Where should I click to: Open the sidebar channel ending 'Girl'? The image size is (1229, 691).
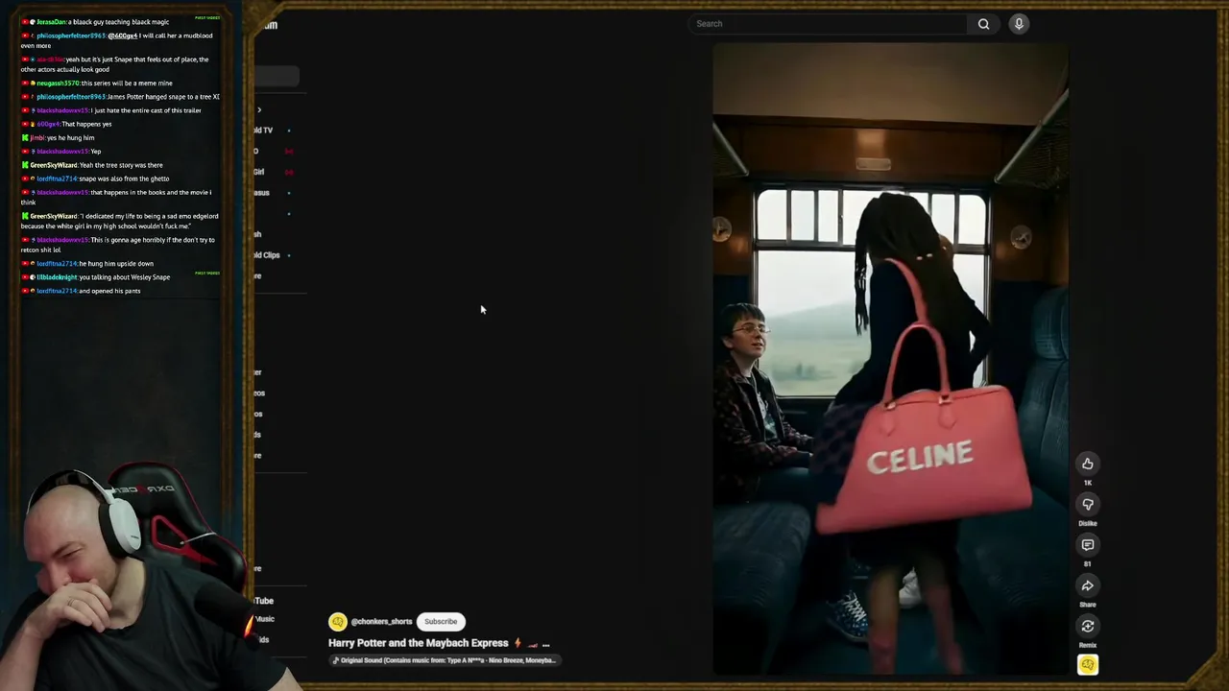point(259,172)
